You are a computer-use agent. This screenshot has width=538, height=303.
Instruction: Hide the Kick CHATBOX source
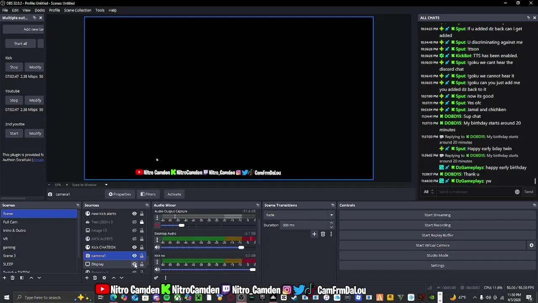tap(134, 247)
